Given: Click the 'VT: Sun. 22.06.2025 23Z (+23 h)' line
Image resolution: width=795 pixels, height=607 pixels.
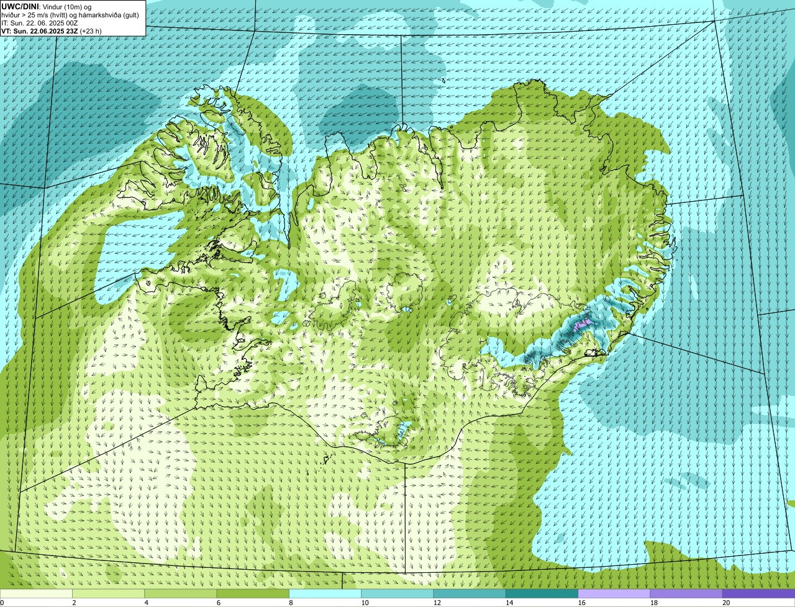Looking at the screenshot, I should tap(52, 31).
